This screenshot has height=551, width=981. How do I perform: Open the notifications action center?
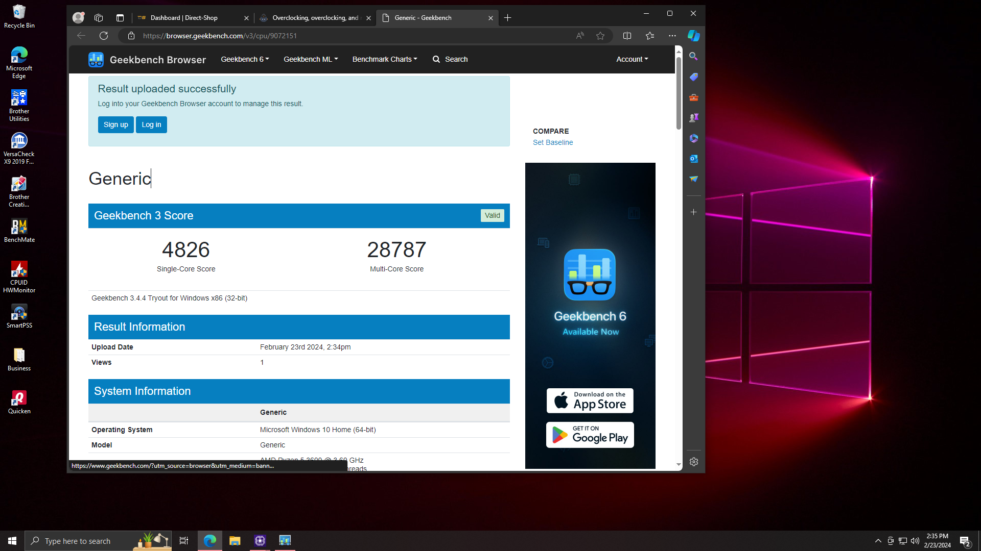(965, 541)
